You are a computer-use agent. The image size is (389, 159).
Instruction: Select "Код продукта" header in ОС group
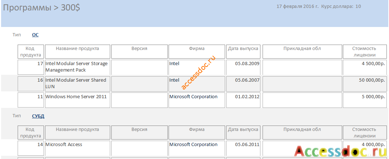31,51
